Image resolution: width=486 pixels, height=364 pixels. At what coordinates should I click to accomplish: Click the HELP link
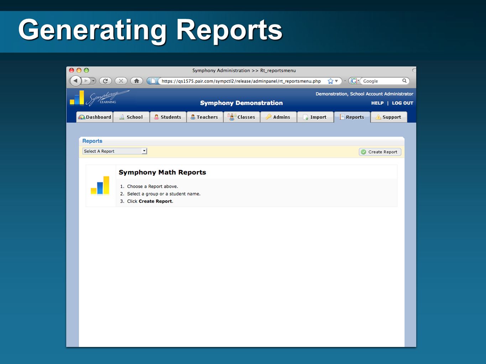377,103
